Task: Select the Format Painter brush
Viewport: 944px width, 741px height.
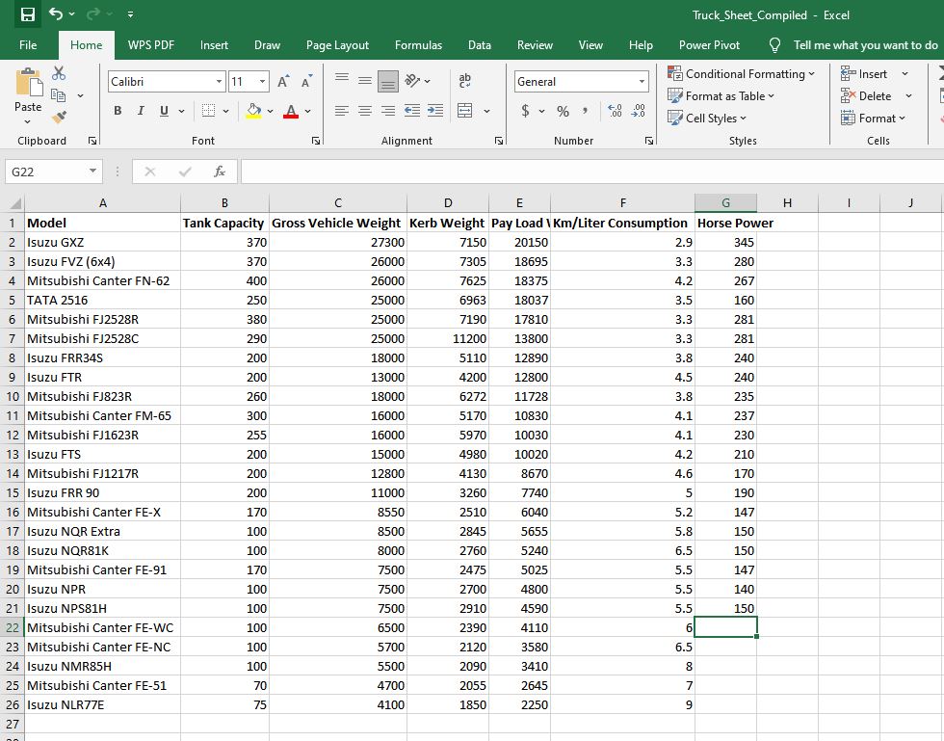Action: click(59, 117)
